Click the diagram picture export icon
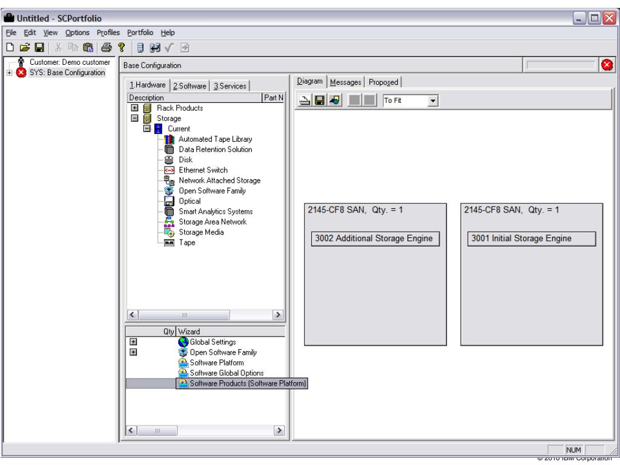620x465 pixels. (x=334, y=100)
